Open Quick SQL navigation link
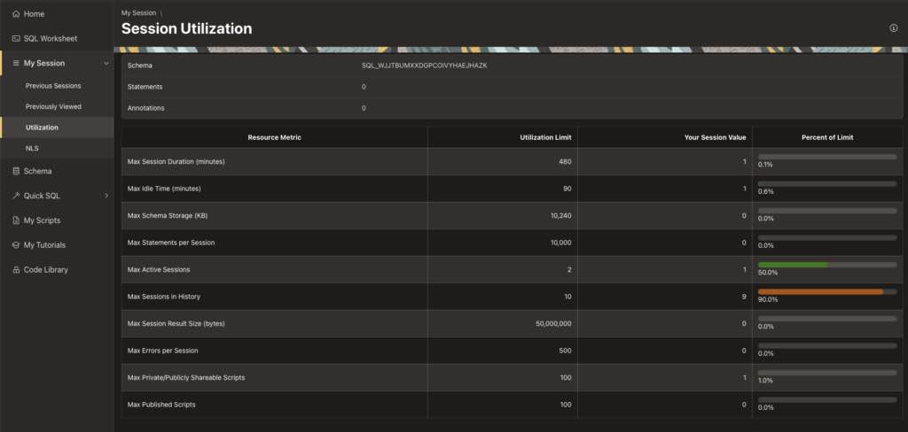This screenshot has height=432, width=908. (42, 196)
